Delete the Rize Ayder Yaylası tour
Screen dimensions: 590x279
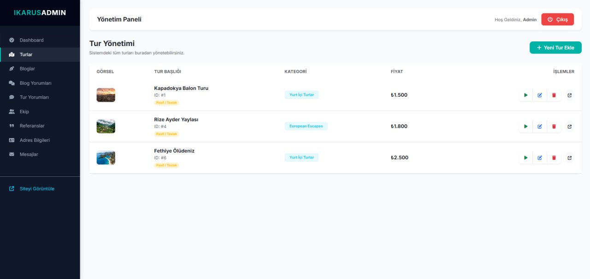pyautogui.click(x=554, y=127)
